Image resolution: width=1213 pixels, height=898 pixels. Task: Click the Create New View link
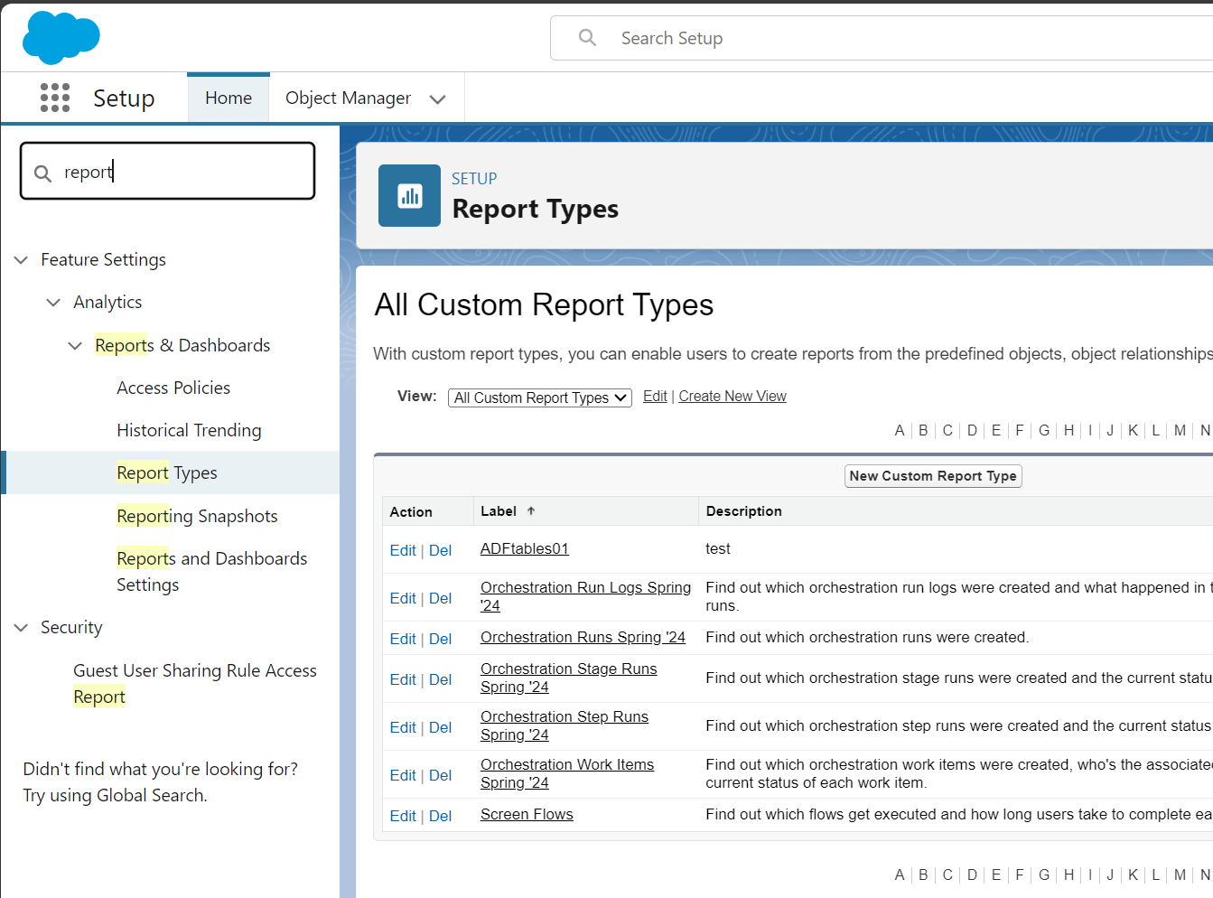732,396
